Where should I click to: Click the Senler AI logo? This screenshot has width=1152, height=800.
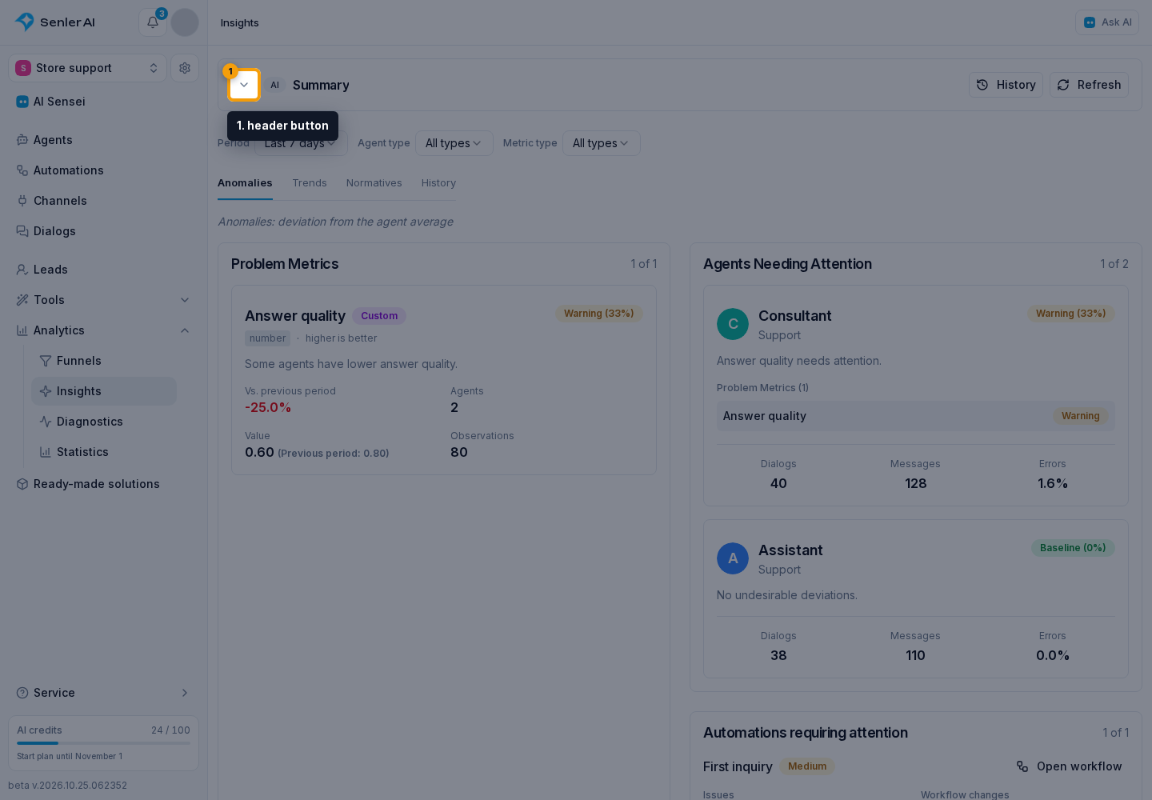tap(54, 22)
